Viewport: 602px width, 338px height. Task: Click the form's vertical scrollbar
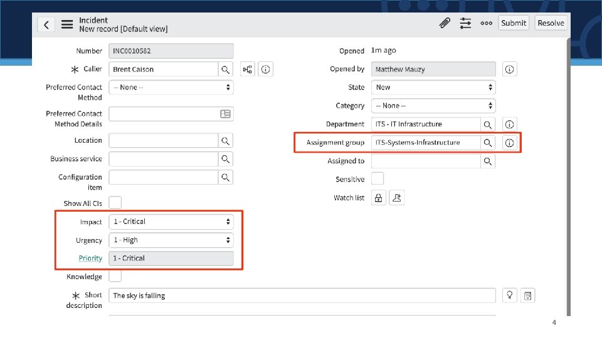coord(569,177)
